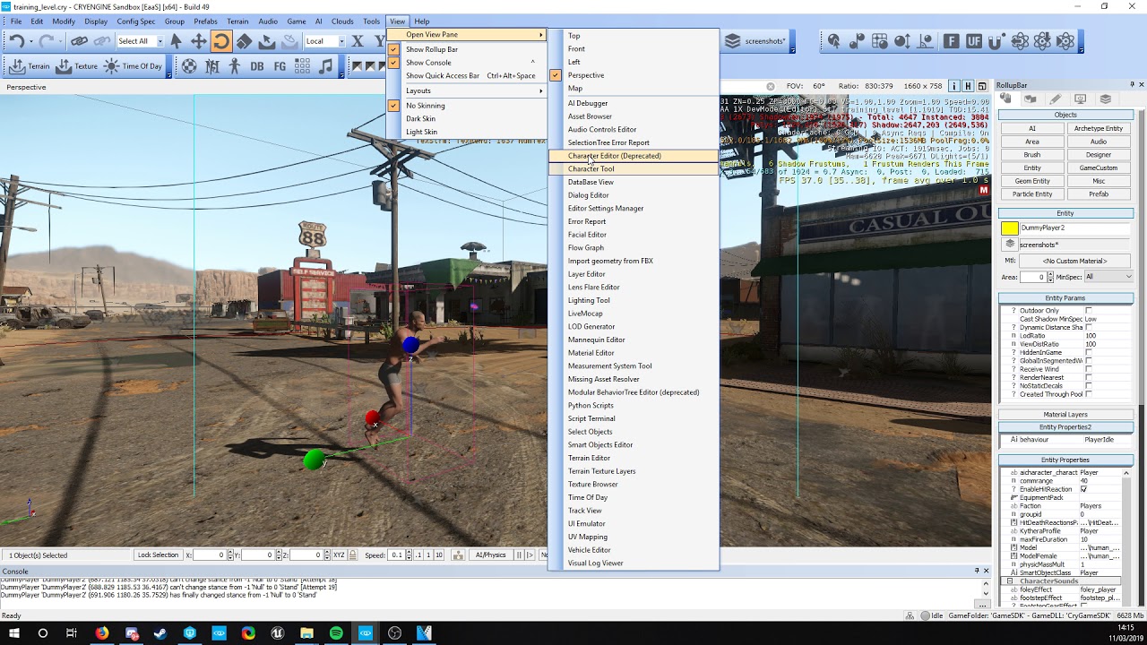1147x645 pixels.
Task: Click the music note audio icon
Action: tap(325, 66)
